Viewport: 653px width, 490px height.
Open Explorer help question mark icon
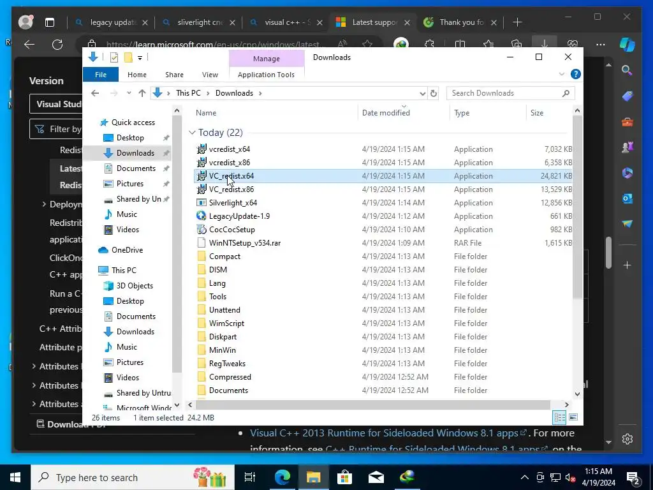pos(576,74)
